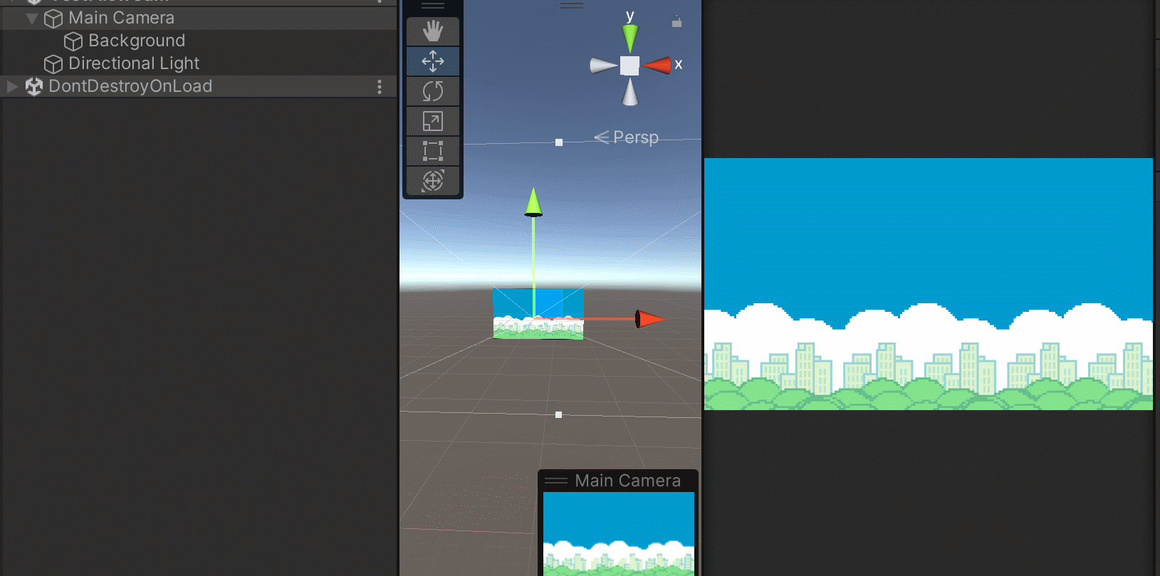This screenshot has width=1160, height=576.
Task: Select the Hand (view) tool
Action: 433,31
